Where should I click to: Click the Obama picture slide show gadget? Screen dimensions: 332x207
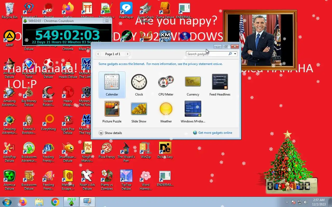click(x=260, y=40)
